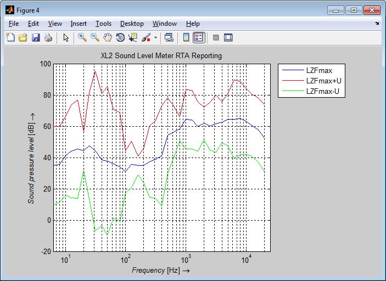Select the Frequency [Hz] x-axis label
The width and height of the screenshot is (386, 281).
pos(161,270)
